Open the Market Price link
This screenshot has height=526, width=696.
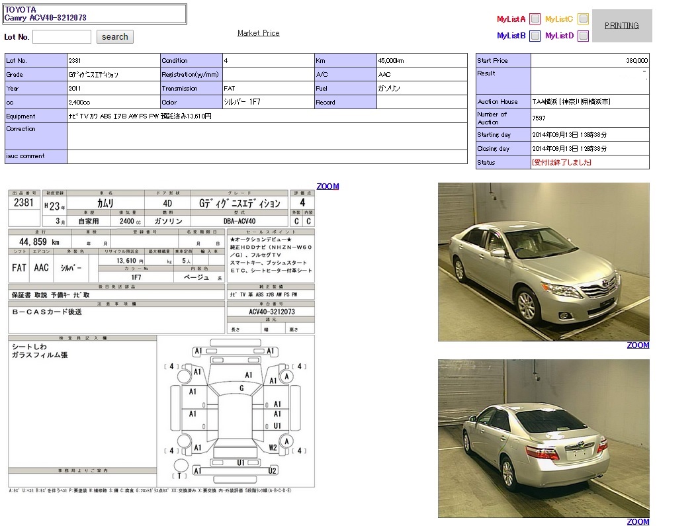(x=258, y=33)
